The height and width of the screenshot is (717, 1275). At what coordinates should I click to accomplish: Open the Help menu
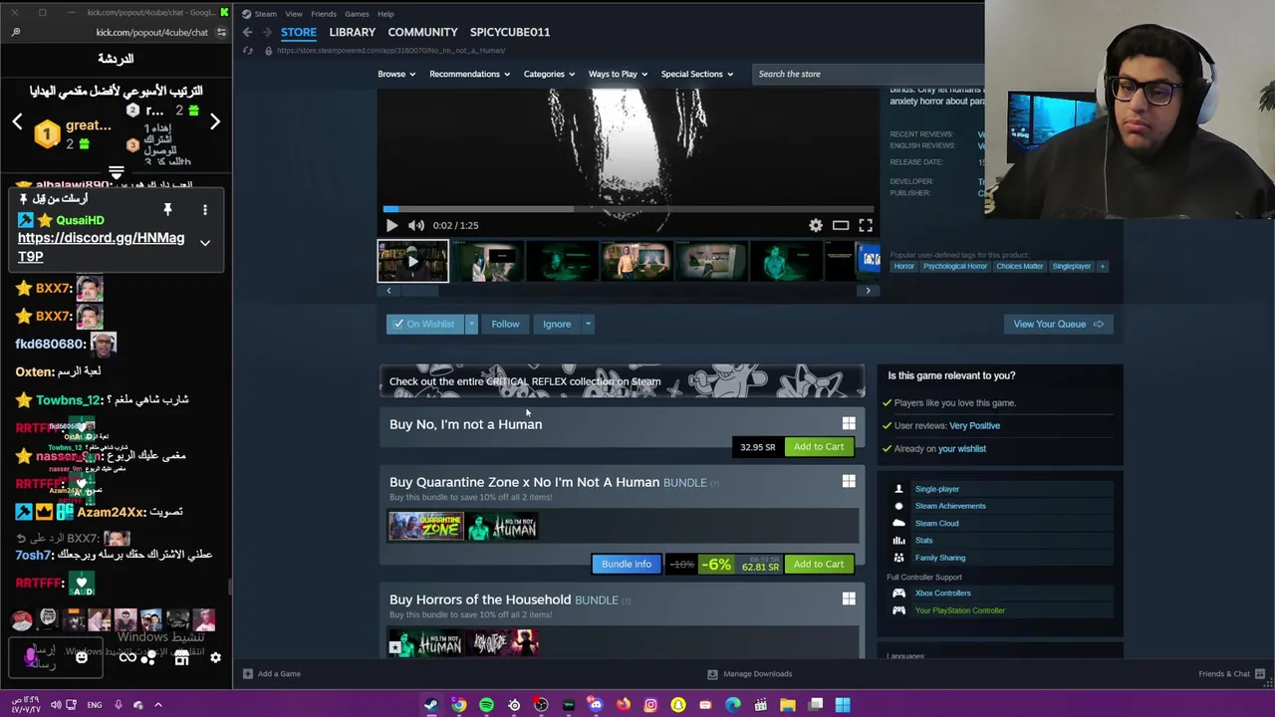[x=385, y=14]
